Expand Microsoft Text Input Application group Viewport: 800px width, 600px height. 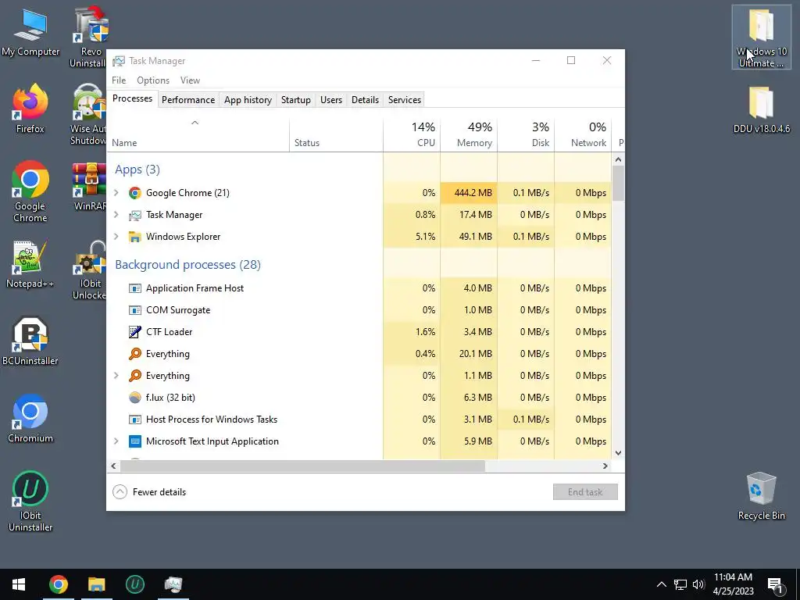(116, 441)
